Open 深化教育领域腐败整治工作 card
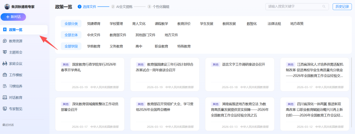The height and width of the screenshot is (134, 355). (x=90, y=114)
